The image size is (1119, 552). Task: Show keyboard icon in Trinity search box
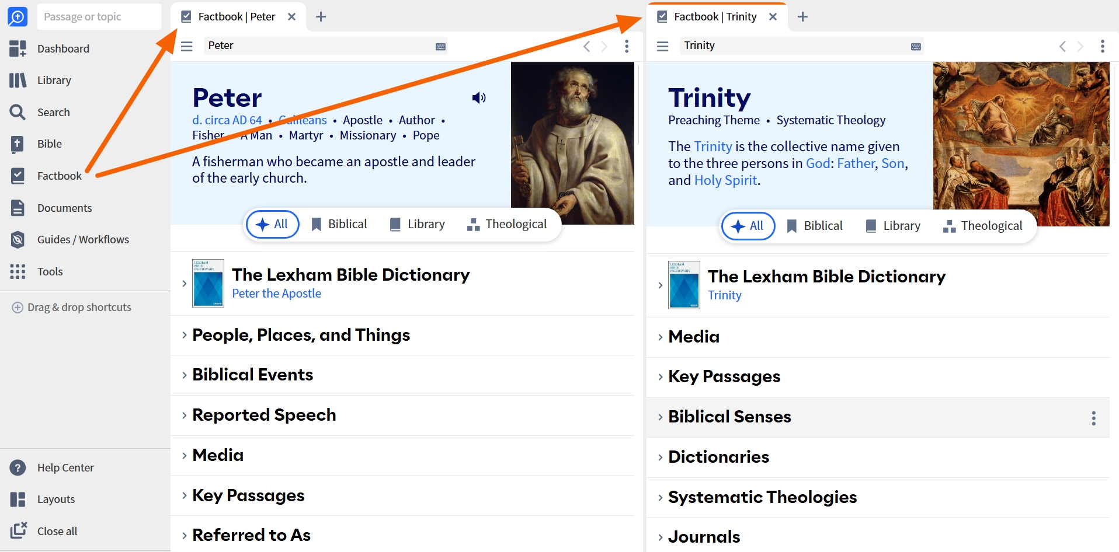click(x=916, y=47)
